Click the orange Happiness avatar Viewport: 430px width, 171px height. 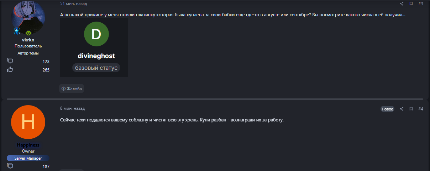click(x=28, y=122)
